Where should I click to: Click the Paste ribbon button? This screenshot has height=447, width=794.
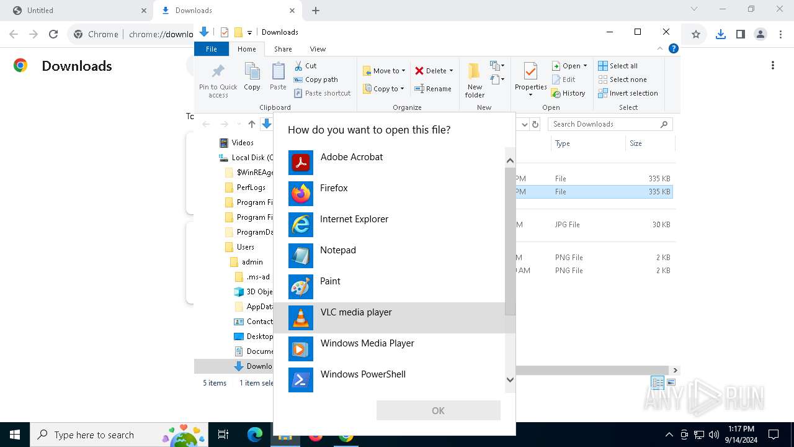(x=278, y=76)
